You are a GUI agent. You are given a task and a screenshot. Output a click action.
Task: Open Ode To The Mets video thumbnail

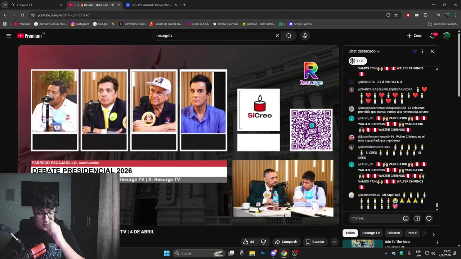pyautogui.click(x=363, y=244)
